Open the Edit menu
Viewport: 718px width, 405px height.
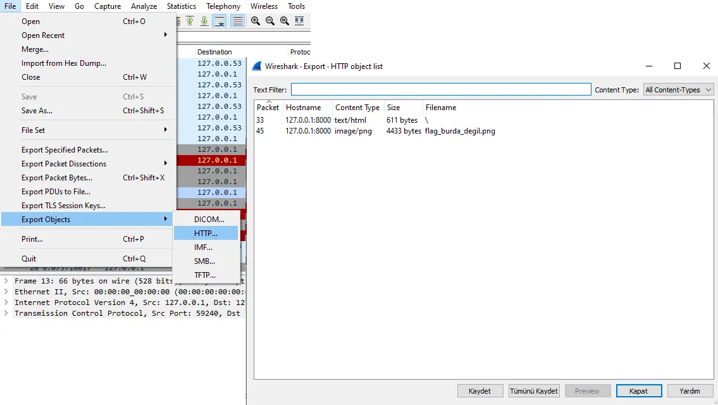click(x=32, y=6)
